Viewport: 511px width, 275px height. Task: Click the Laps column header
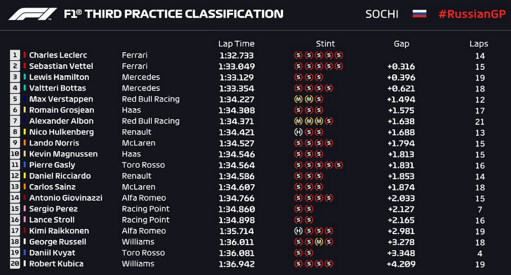click(x=479, y=44)
